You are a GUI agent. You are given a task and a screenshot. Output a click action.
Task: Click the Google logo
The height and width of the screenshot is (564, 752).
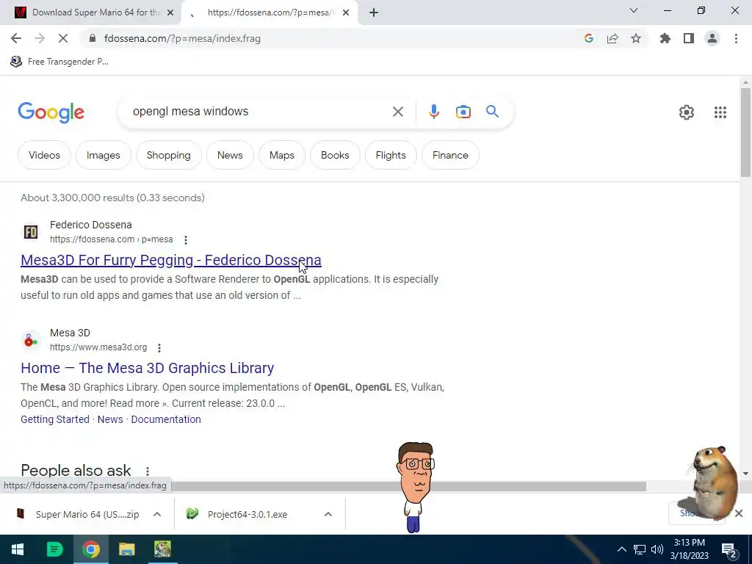[51, 112]
